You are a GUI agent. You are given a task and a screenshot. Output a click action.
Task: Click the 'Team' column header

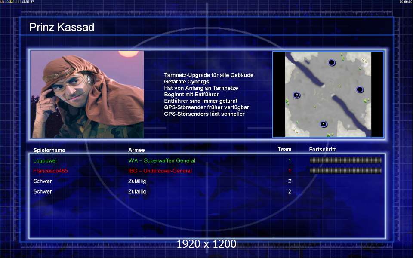pyautogui.click(x=284, y=149)
